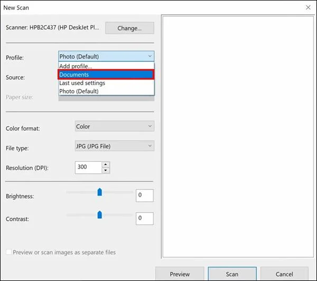This screenshot has height=281, width=317.
Task: Decrease resolution DPI with down arrow
Action: click(x=106, y=170)
